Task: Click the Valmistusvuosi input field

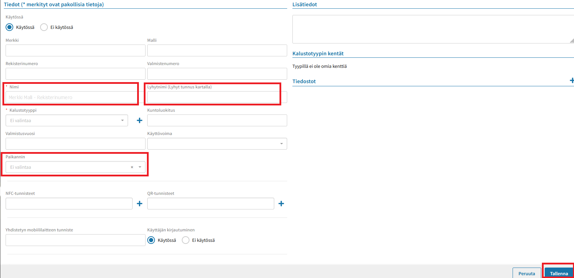Action: 75,144
